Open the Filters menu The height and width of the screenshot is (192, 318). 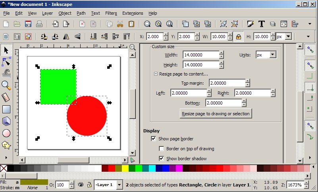[x=111, y=13]
